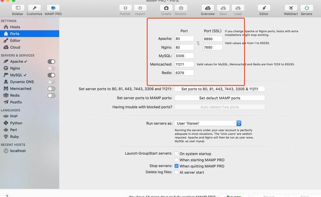
Task: Click Set ports to 80, 81, 443 button
Action: [220, 89]
